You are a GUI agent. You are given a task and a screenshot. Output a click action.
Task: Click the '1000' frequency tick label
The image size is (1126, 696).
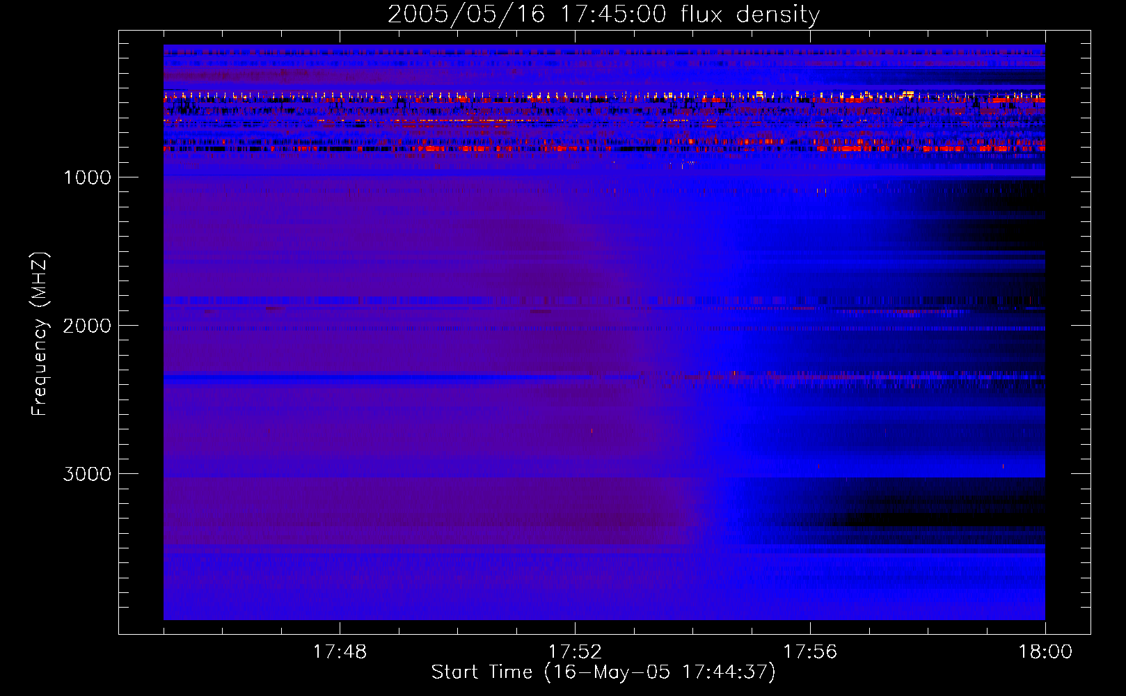click(87, 177)
